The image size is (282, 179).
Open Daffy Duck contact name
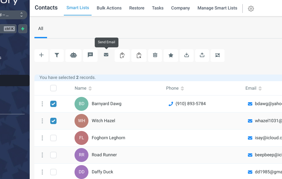[x=103, y=172]
